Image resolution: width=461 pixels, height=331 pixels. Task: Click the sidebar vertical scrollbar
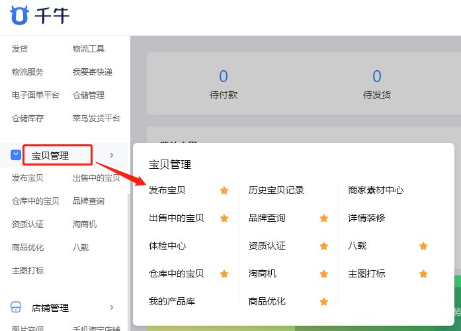pyautogui.click(x=128, y=262)
